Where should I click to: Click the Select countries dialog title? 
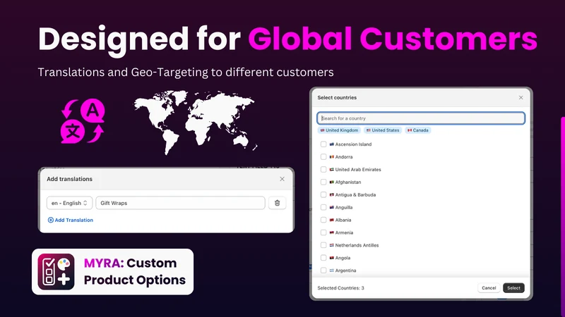tap(337, 98)
